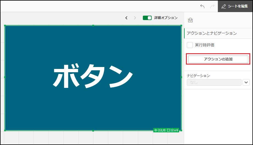Viewport: 253px width, 145px height.
Task: Check the 実行時評価 checkbox
Action: point(190,45)
